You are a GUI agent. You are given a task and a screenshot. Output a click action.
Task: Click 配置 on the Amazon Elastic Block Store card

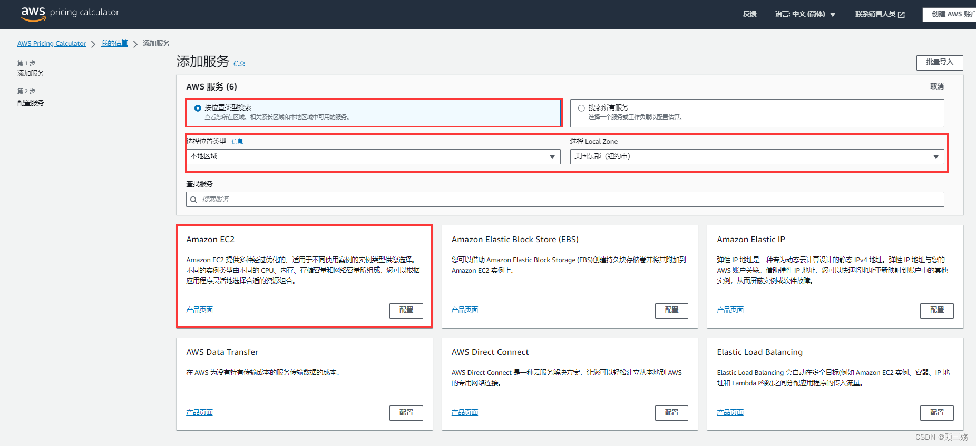(671, 310)
